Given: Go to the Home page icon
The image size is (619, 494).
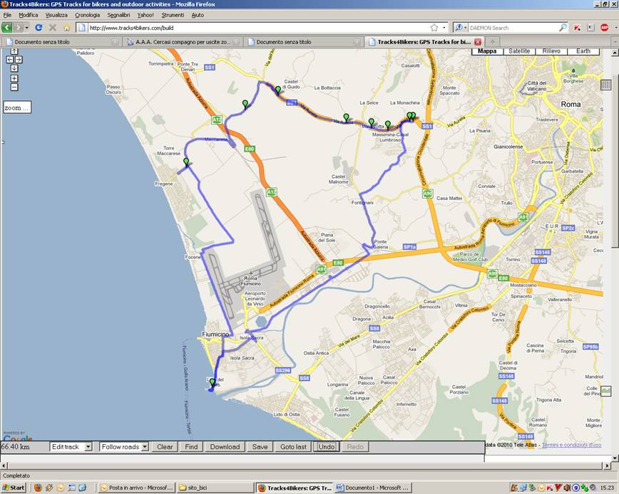Looking at the screenshot, I should point(66,28).
